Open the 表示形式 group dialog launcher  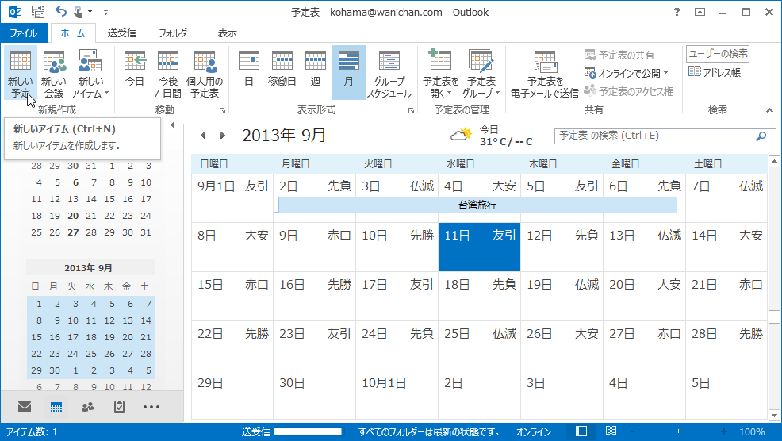(411, 111)
